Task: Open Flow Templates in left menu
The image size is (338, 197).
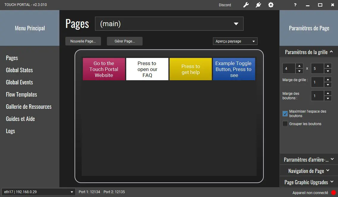Action: pos(21,94)
